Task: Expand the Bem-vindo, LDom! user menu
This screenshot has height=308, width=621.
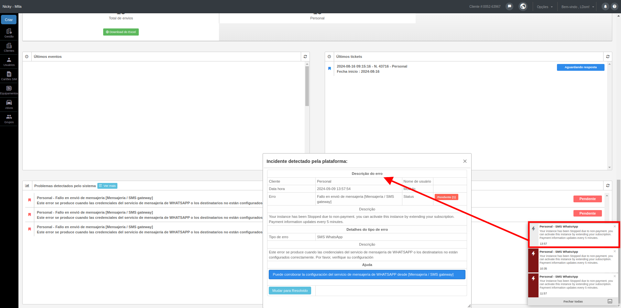Action: point(578,7)
